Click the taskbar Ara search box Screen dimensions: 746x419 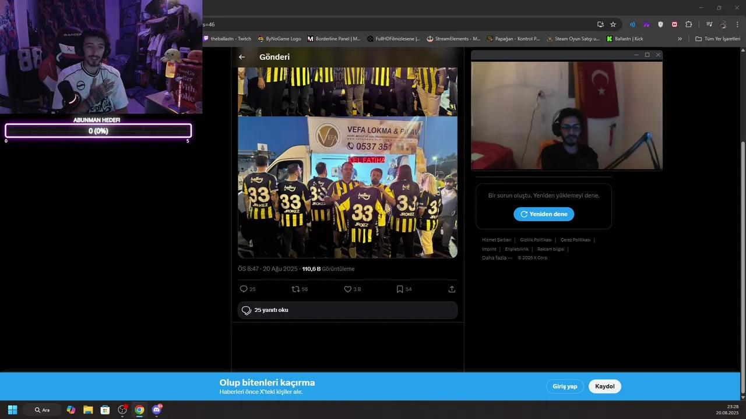[41, 410]
